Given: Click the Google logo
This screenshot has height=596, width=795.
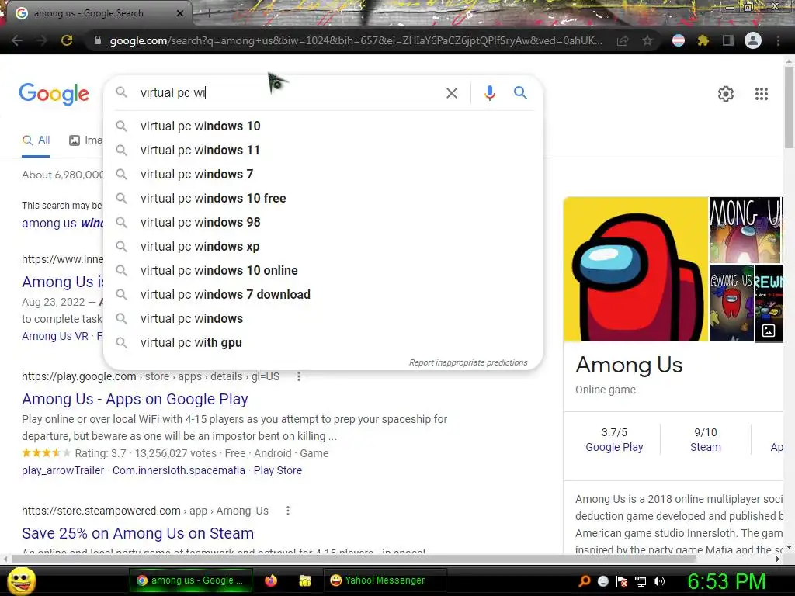Looking at the screenshot, I should [x=54, y=94].
